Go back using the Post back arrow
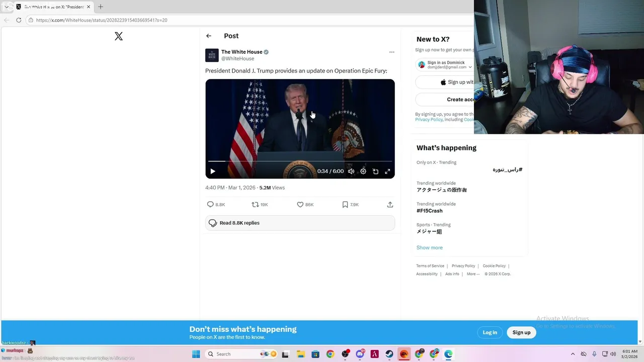The height and width of the screenshot is (362, 644). pos(209,36)
